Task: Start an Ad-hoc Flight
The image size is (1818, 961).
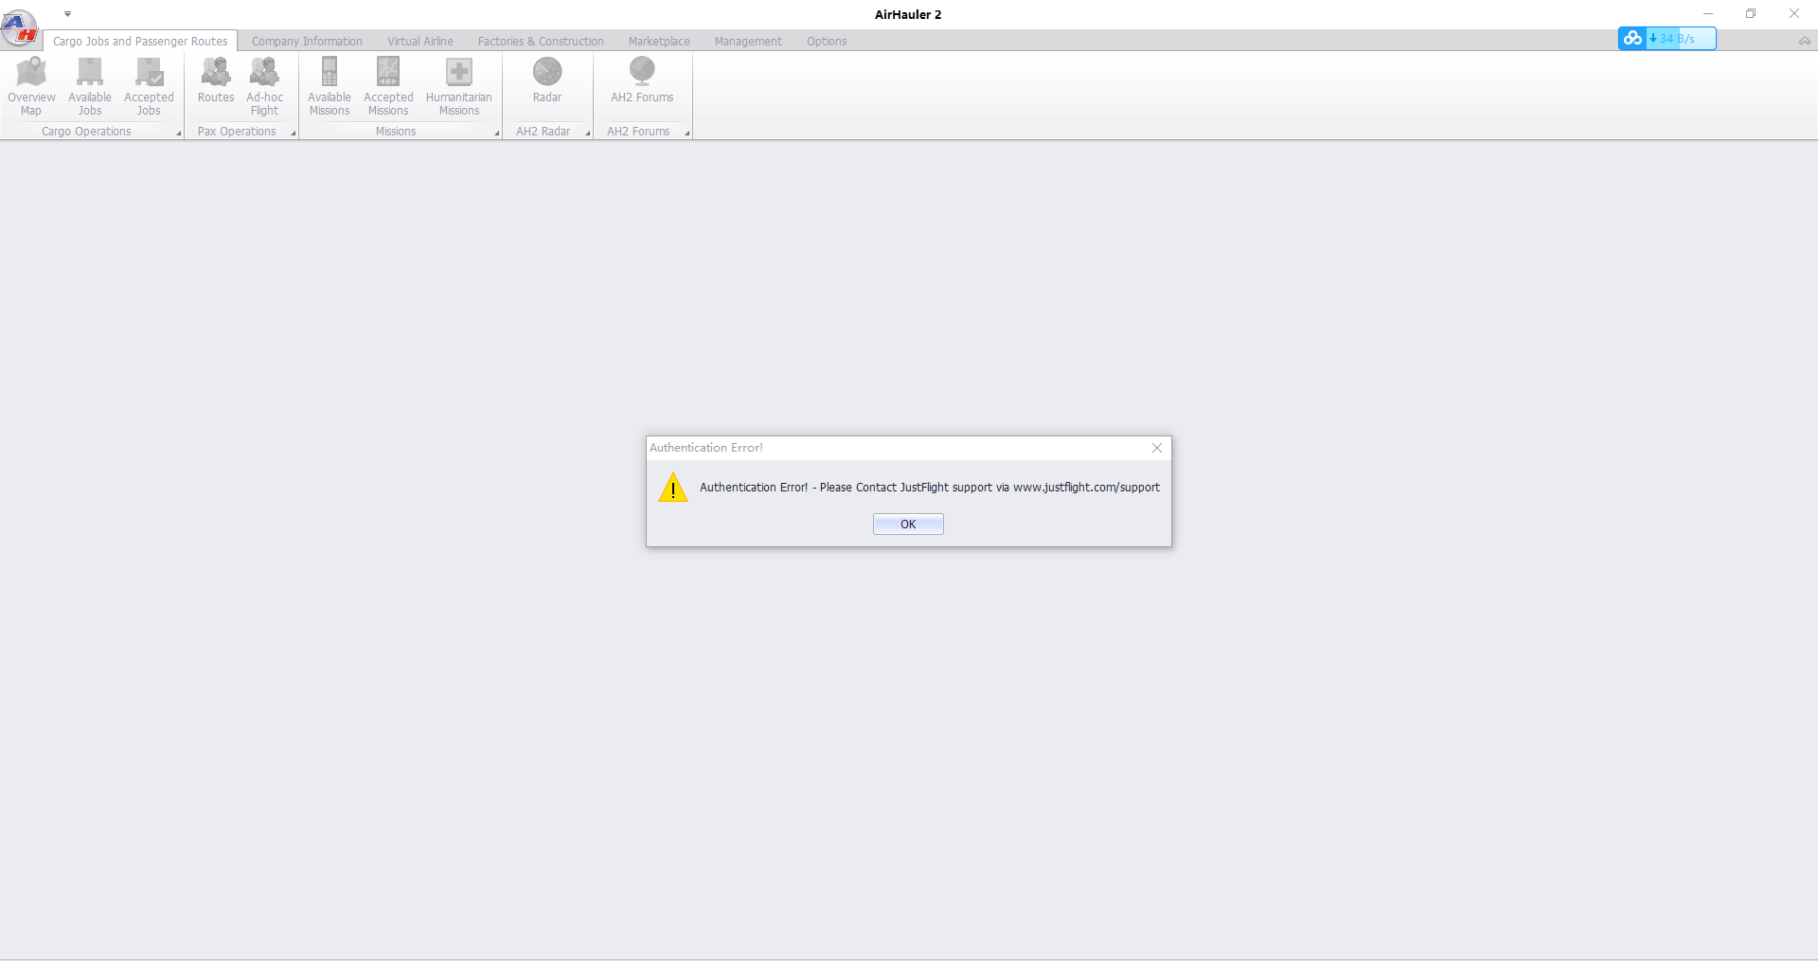Action: 264,85
